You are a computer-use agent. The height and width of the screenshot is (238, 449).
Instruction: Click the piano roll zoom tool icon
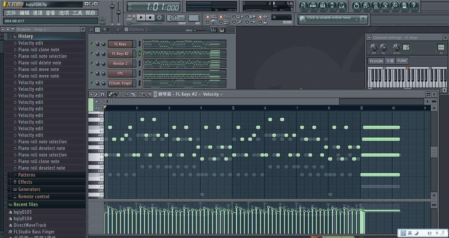coord(143,94)
